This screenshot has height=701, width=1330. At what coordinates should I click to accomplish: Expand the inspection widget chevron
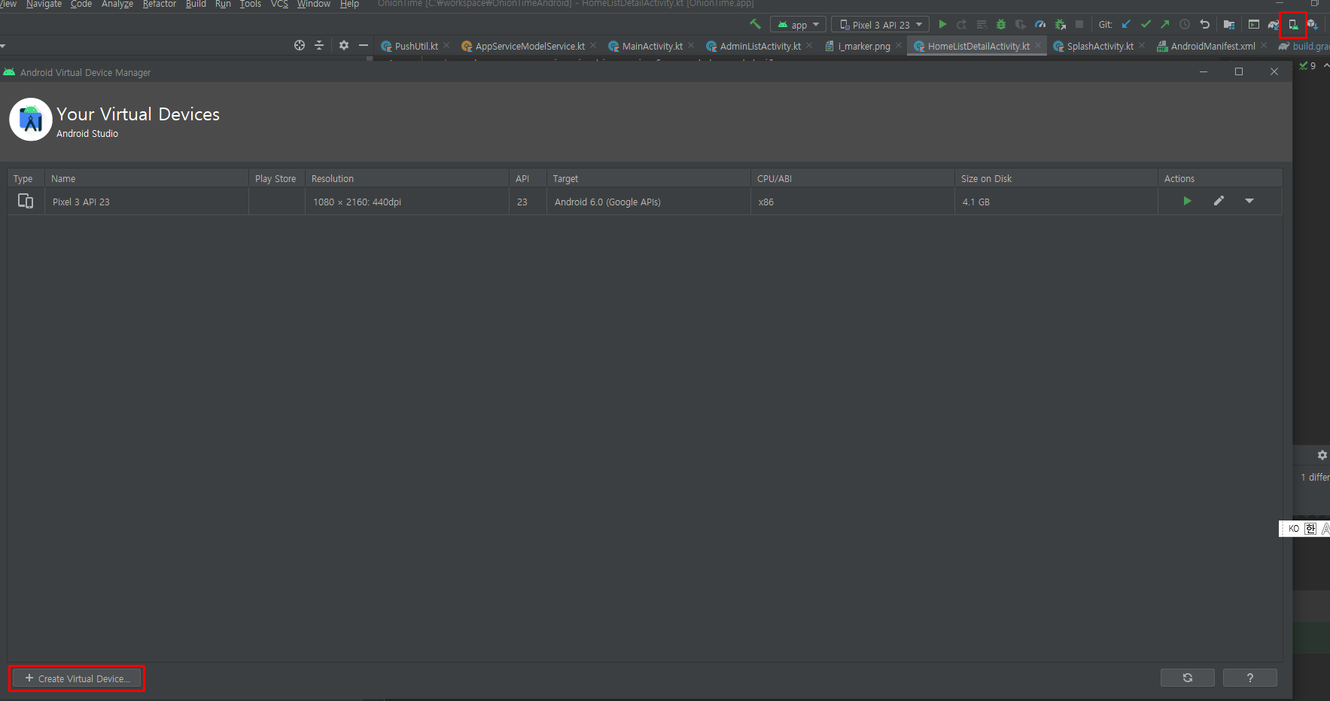tap(1325, 66)
